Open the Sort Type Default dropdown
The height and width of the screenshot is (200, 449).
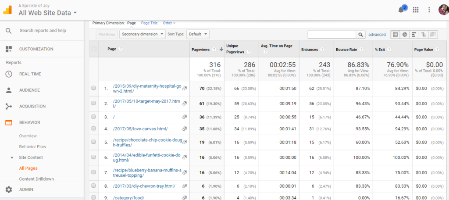coord(198,34)
